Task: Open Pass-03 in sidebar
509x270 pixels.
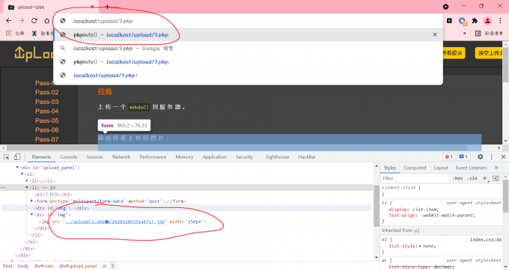Action: click(47, 102)
